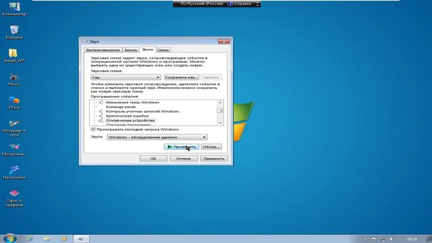Open the Звуки dropdown with оборудование удалено
This screenshot has width=432, height=243.
click(157, 137)
